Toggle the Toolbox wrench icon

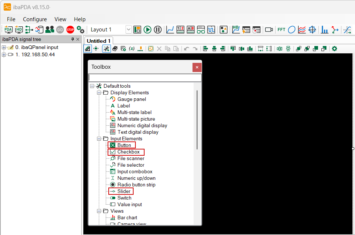pyautogui.click(x=106, y=49)
